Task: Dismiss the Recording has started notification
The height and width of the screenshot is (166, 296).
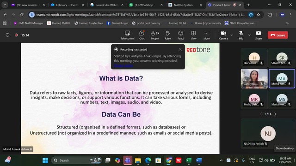Action: 180,49
